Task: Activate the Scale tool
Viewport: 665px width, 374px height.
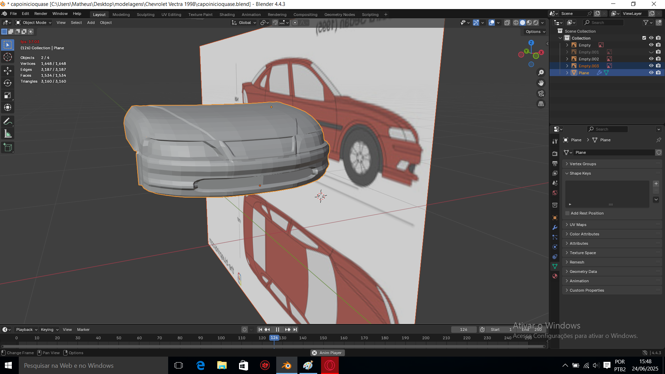Action: (x=8, y=95)
